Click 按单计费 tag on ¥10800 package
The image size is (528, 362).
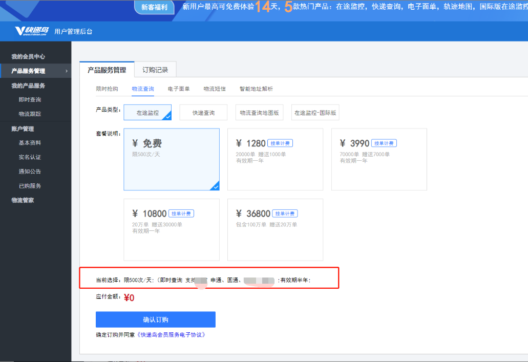(181, 214)
